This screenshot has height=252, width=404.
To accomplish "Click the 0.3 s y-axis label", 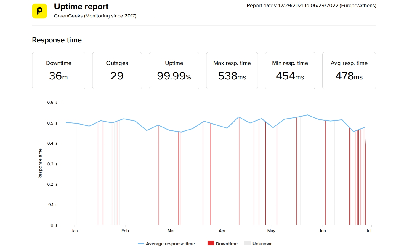I will pyautogui.click(x=53, y=164).
